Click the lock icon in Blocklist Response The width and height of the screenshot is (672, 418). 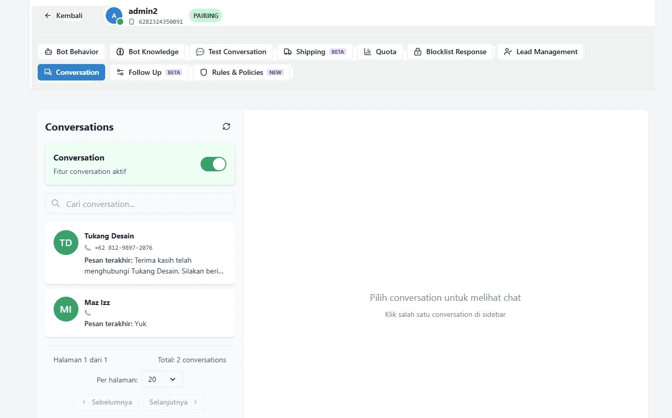(x=418, y=52)
